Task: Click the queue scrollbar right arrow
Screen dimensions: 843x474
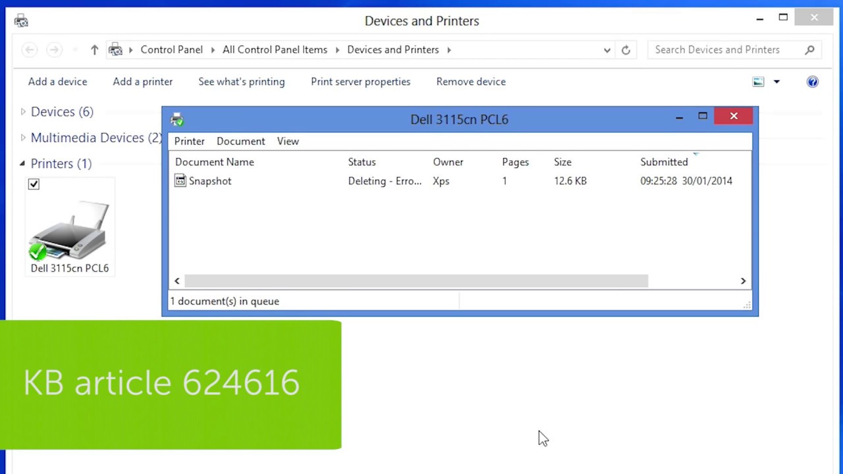Action: pyautogui.click(x=743, y=281)
